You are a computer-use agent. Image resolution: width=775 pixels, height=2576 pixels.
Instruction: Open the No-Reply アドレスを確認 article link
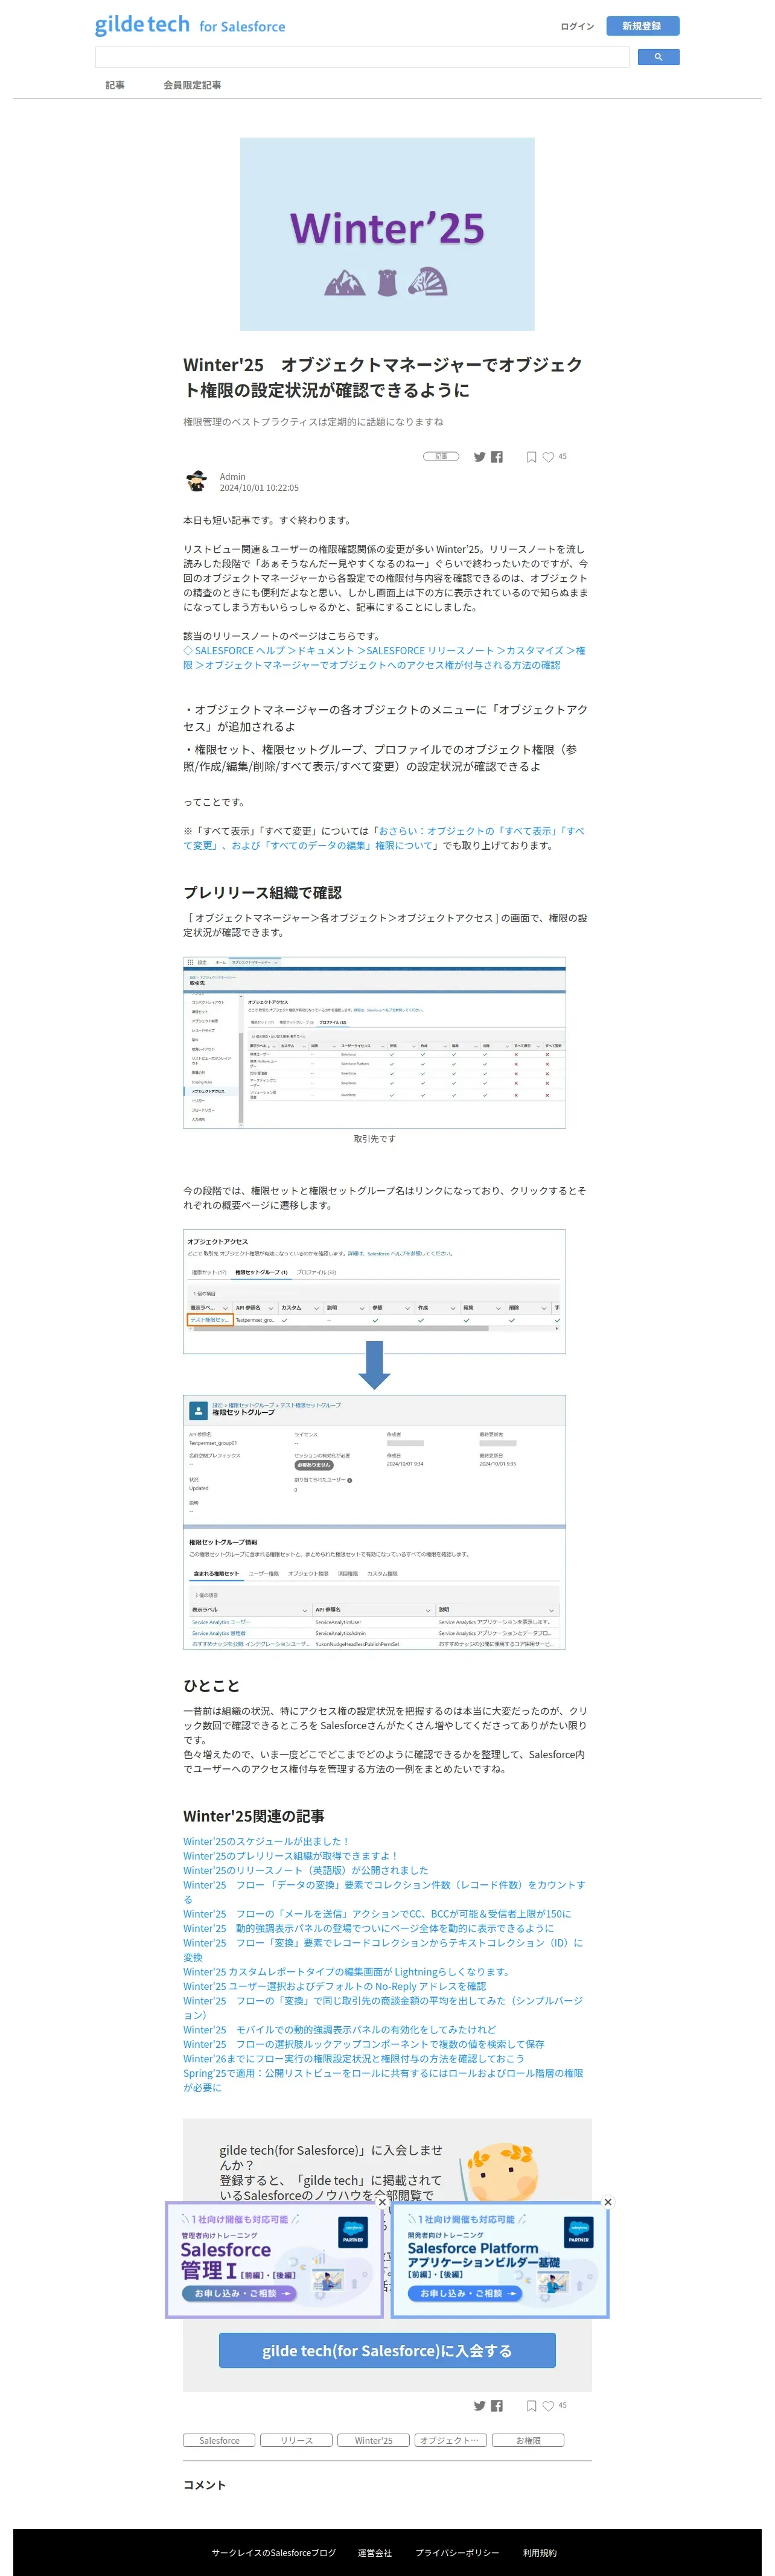(x=334, y=1986)
